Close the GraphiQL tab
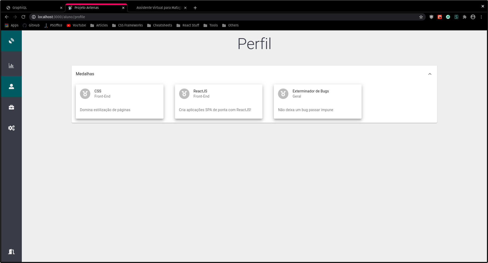The height and width of the screenshot is (263, 488). pos(61,8)
